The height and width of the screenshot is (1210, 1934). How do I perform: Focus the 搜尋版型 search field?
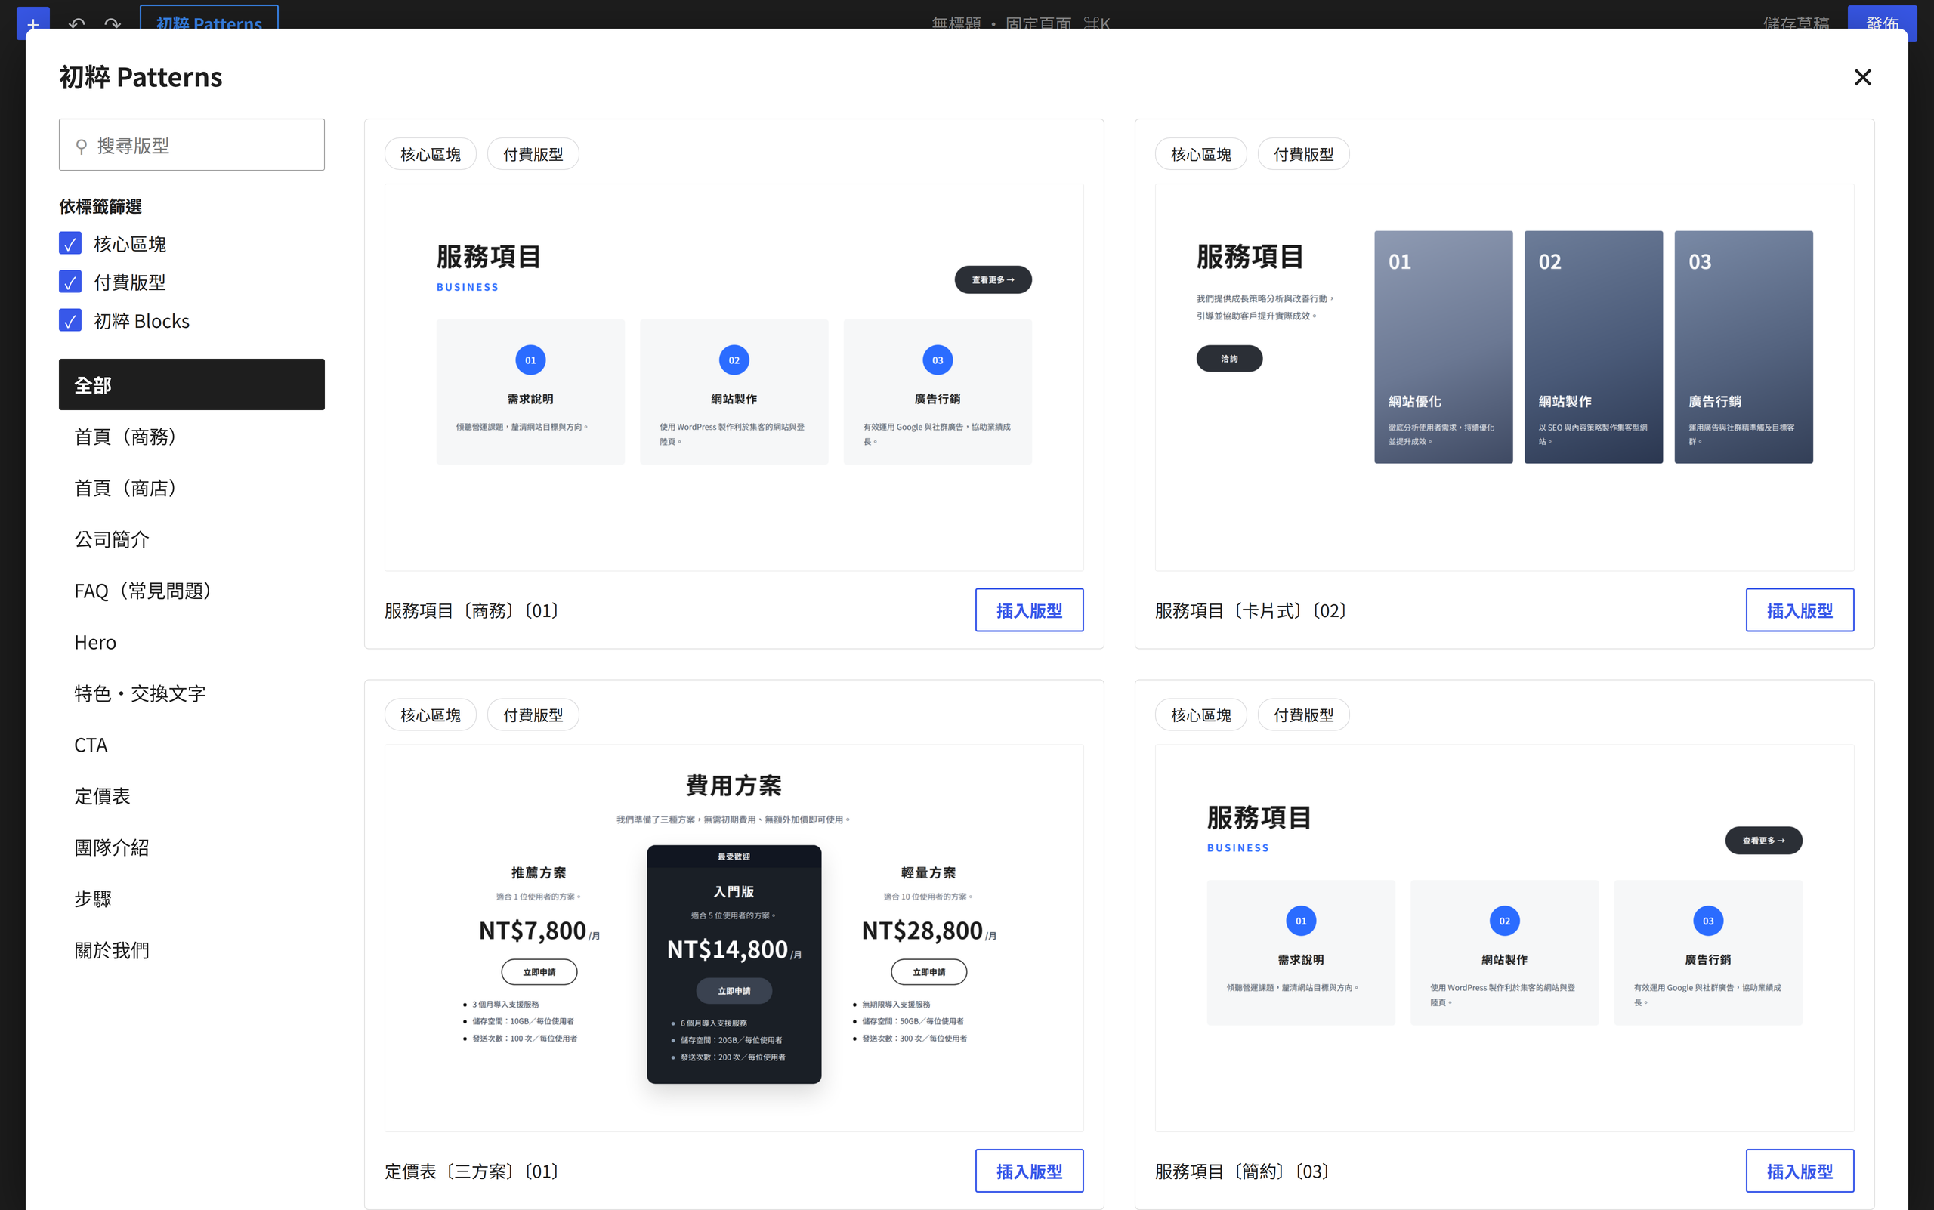[192, 145]
